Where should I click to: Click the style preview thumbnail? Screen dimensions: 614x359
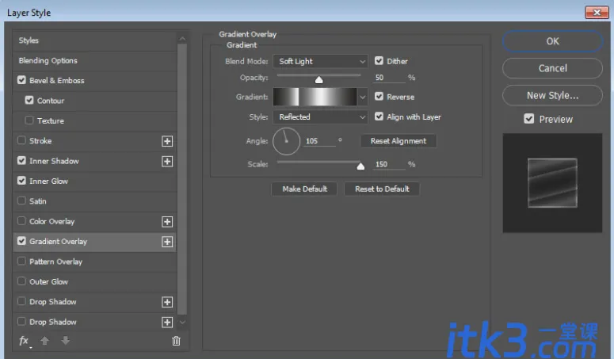click(x=552, y=183)
